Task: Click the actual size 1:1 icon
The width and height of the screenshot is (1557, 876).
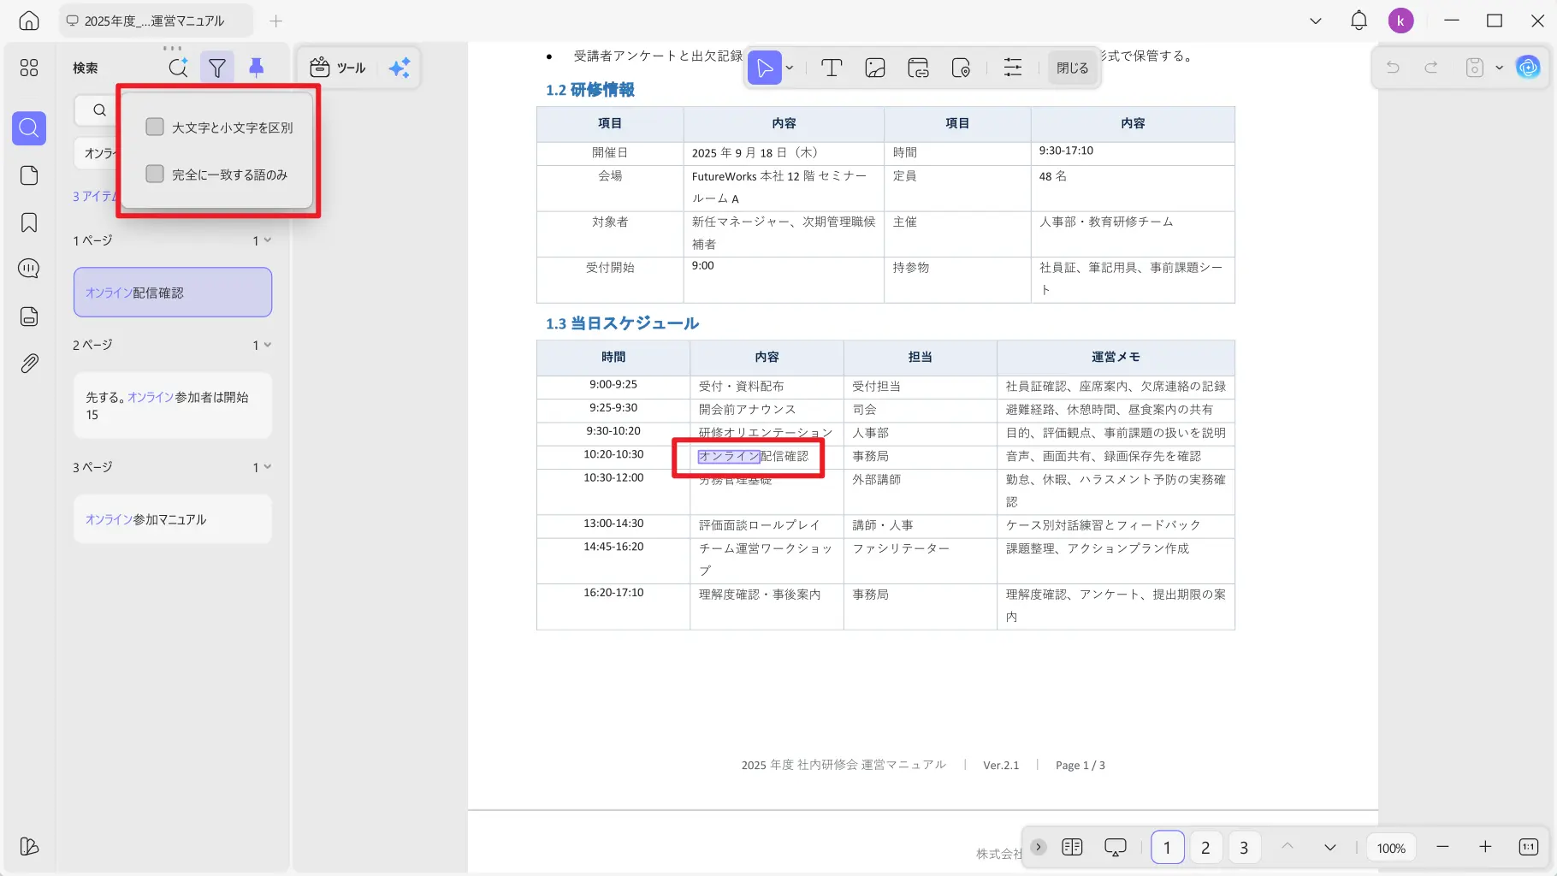Action: (x=1529, y=847)
